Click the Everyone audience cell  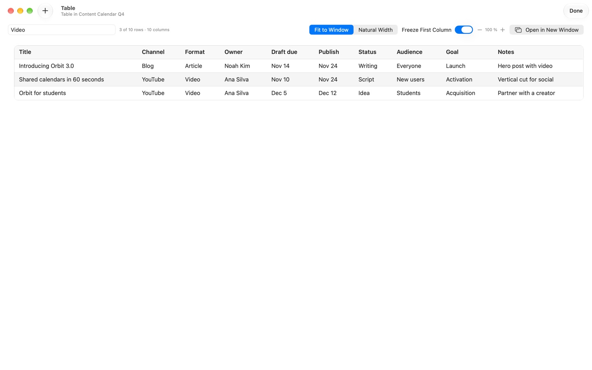(x=409, y=66)
